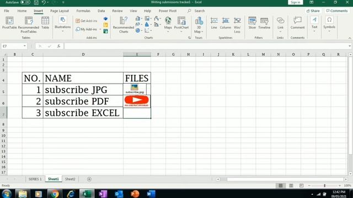Open PowerPoint from the taskbar
Screen dimensions: 353x198
(135, 194)
